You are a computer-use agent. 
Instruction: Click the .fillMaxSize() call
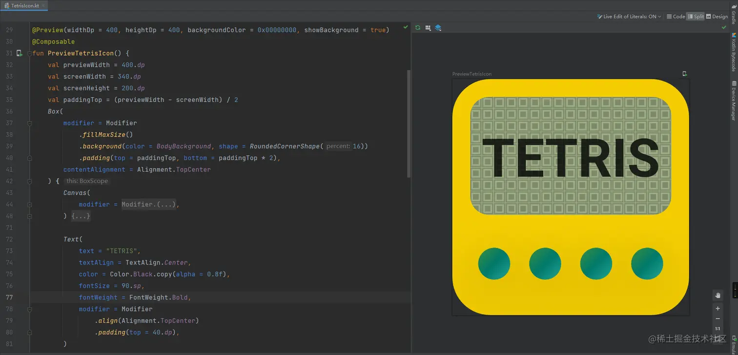[x=106, y=135]
